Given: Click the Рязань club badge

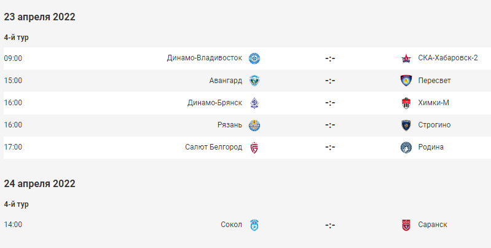Looking at the screenshot, I should [254, 125].
